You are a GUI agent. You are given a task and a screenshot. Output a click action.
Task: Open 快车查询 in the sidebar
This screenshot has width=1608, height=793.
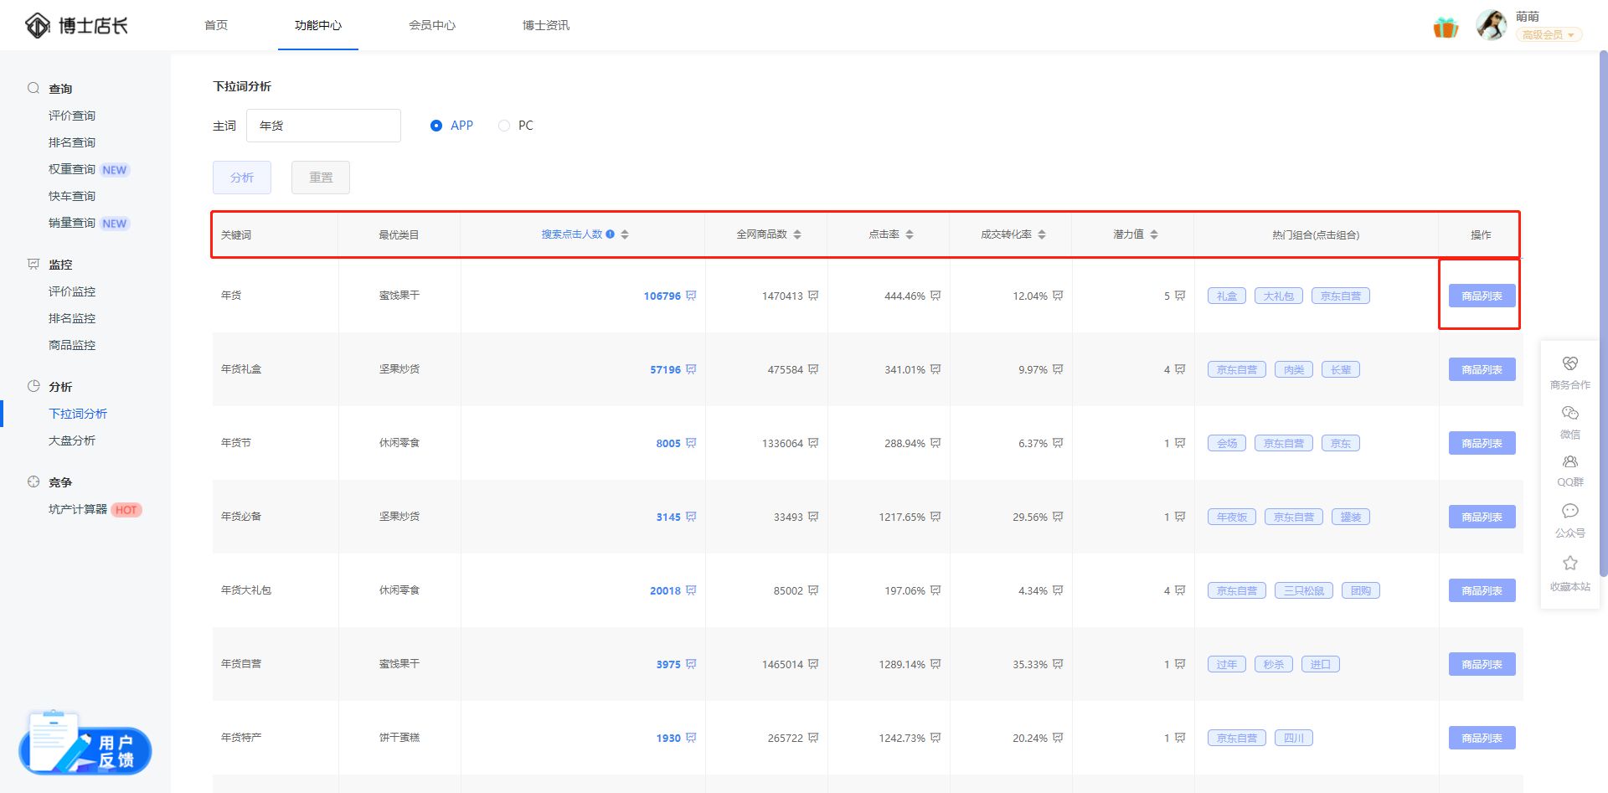[x=72, y=196]
